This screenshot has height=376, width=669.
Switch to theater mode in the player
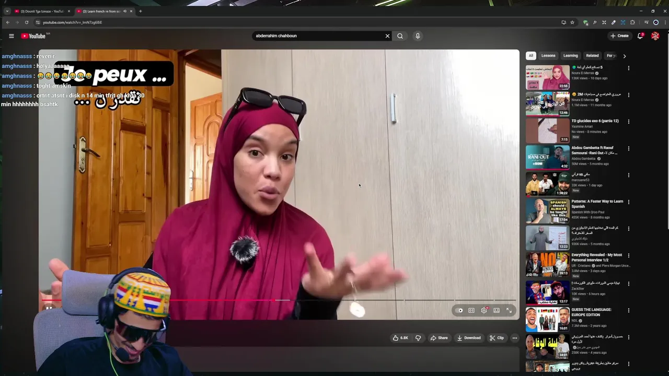click(x=497, y=310)
